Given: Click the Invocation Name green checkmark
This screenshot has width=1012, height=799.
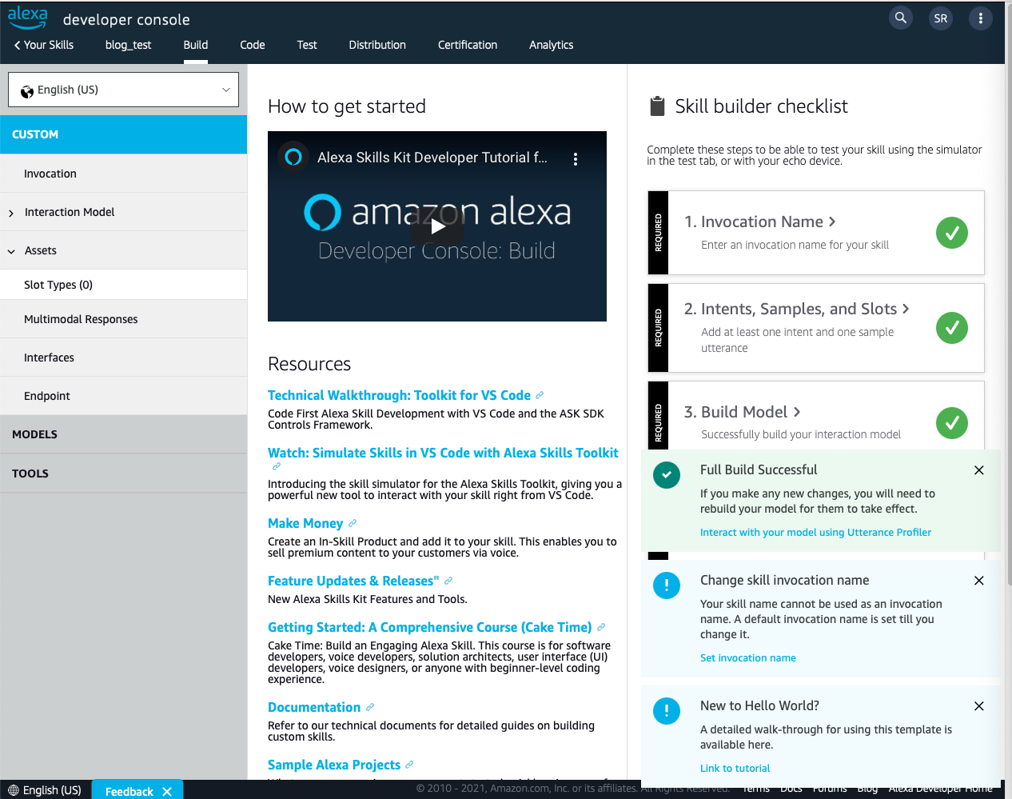Looking at the screenshot, I should pos(952,233).
